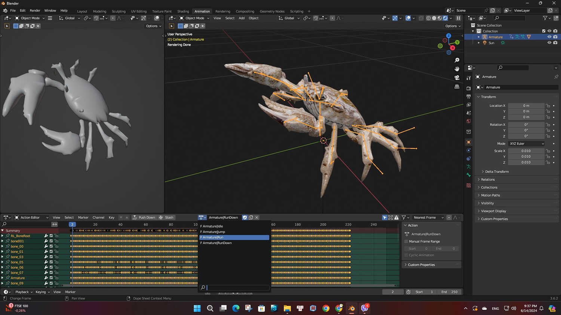The width and height of the screenshot is (561, 315).
Task: Enable Manual Frame Range checkbox
Action: point(406,241)
